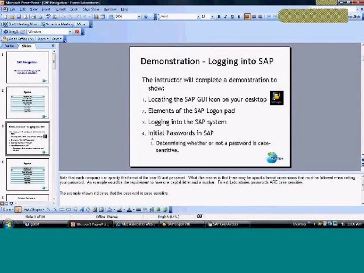The height and width of the screenshot is (273, 364).
Task: Run the Spelling check icon
Action: [x=48, y=17]
